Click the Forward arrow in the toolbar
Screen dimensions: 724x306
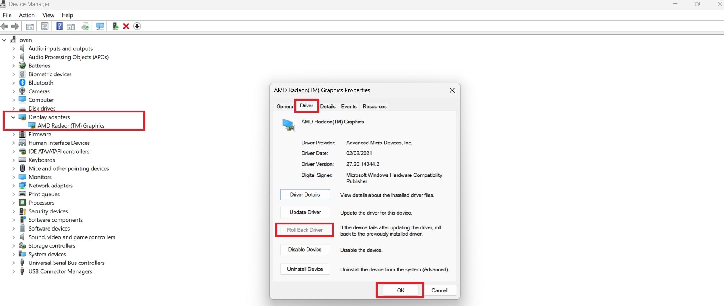[x=15, y=26]
